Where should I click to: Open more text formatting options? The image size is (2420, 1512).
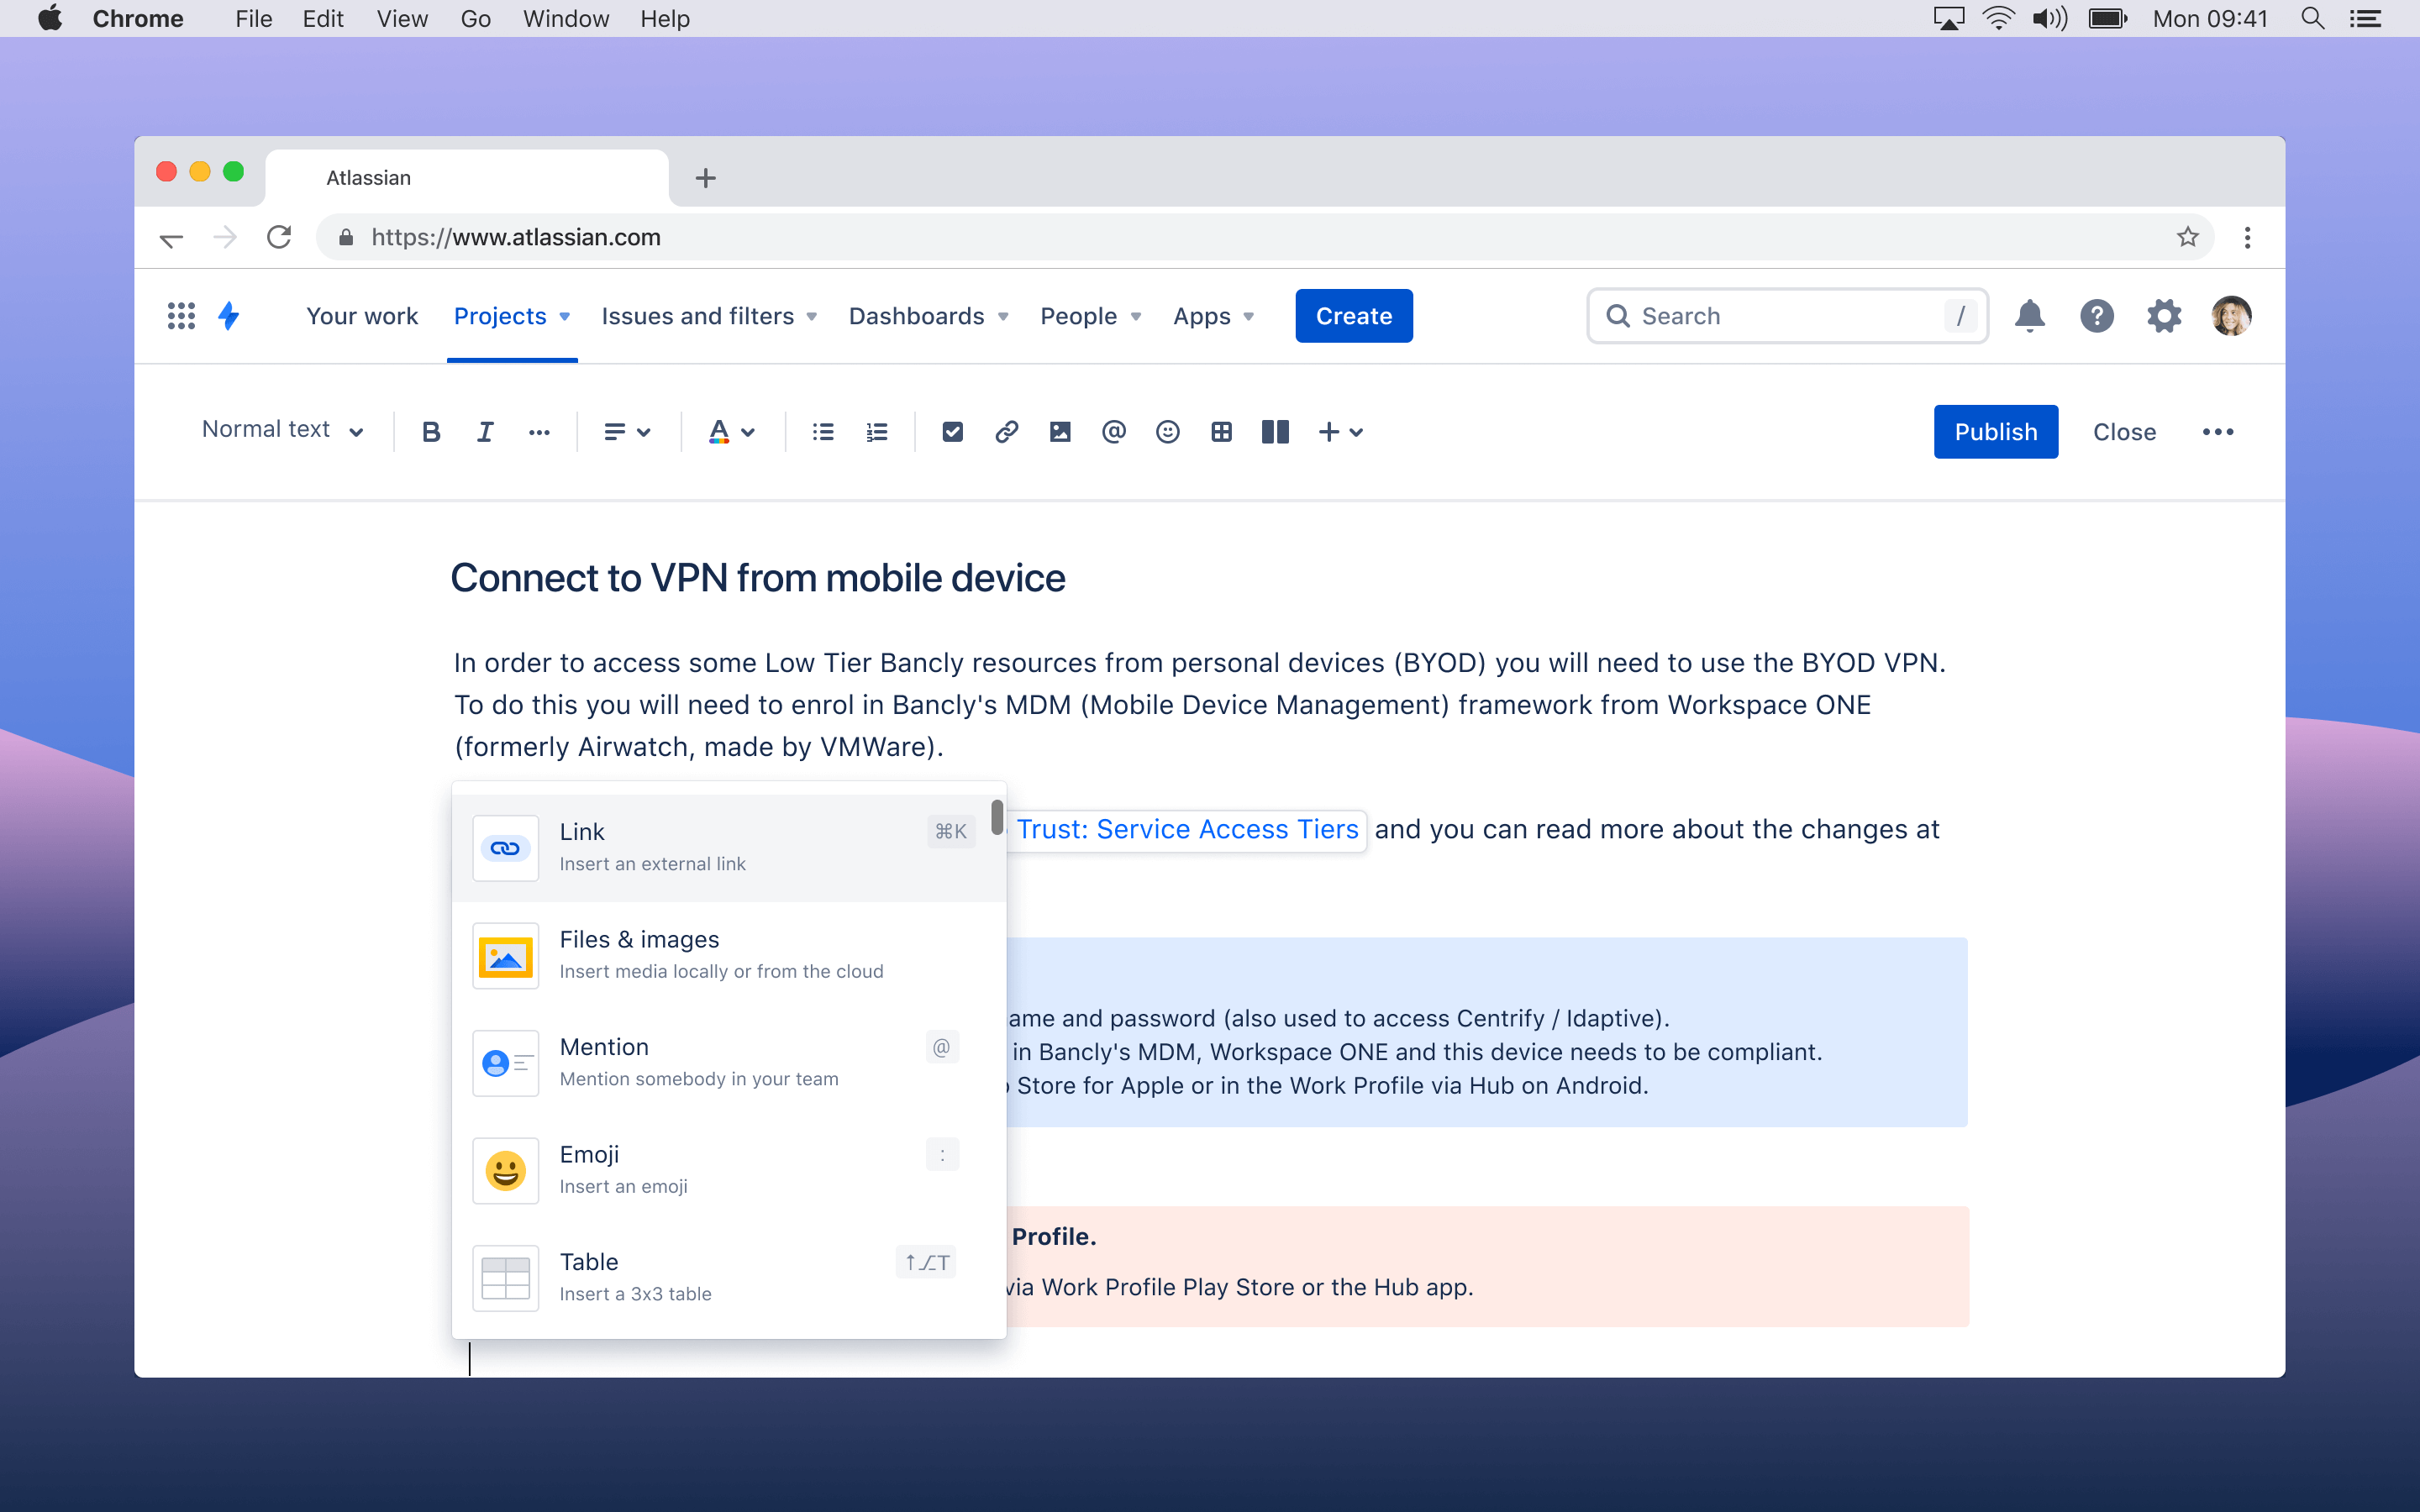pos(539,432)
